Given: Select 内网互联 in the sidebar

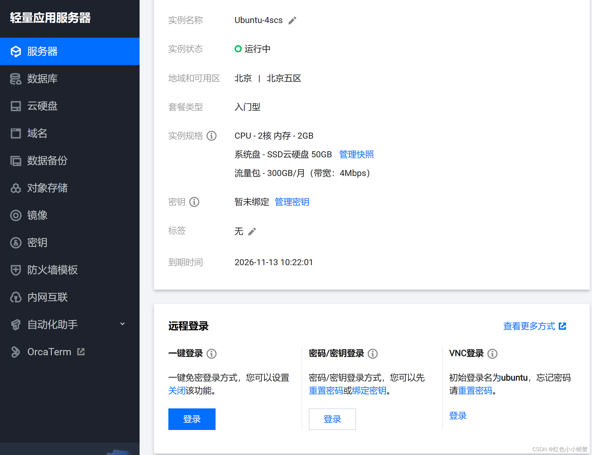Looking at the screenshot, I should (x=70, y=297).
